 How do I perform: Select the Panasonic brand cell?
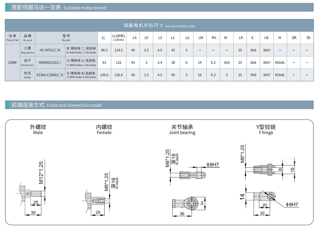tap(27, 62)
